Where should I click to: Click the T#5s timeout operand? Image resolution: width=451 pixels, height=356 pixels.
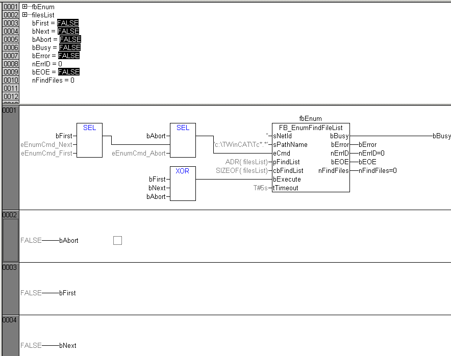point(261,188)
